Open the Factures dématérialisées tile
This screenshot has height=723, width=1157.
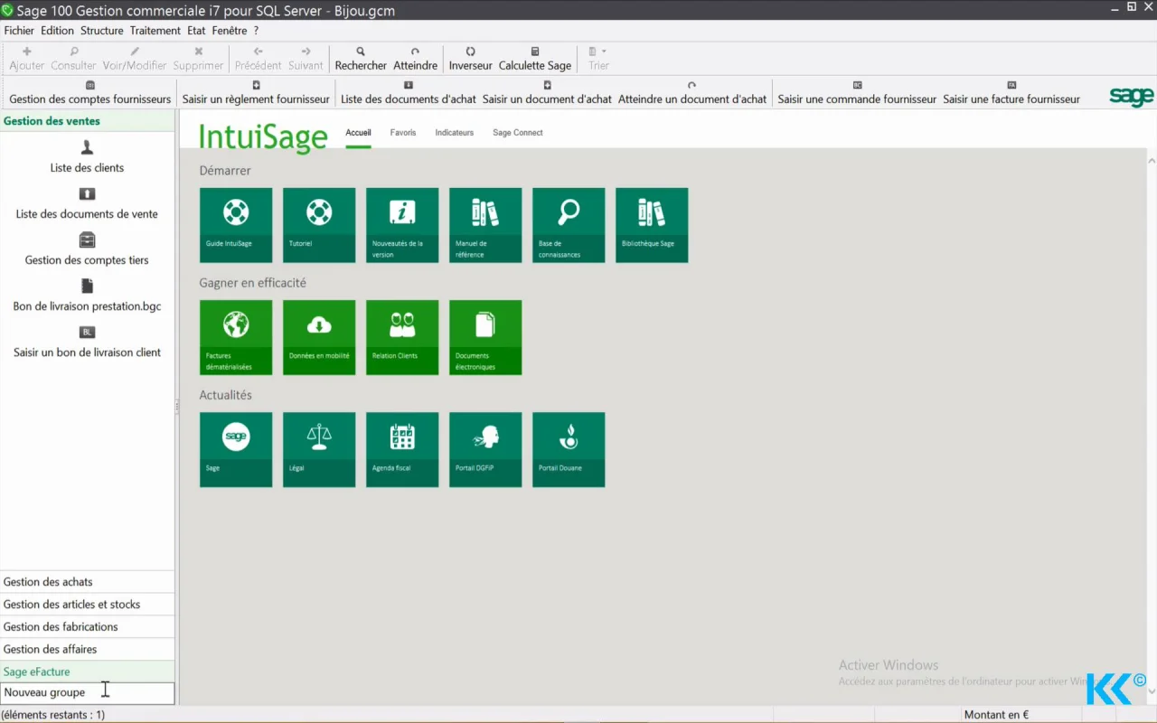(x=236, y=337)
